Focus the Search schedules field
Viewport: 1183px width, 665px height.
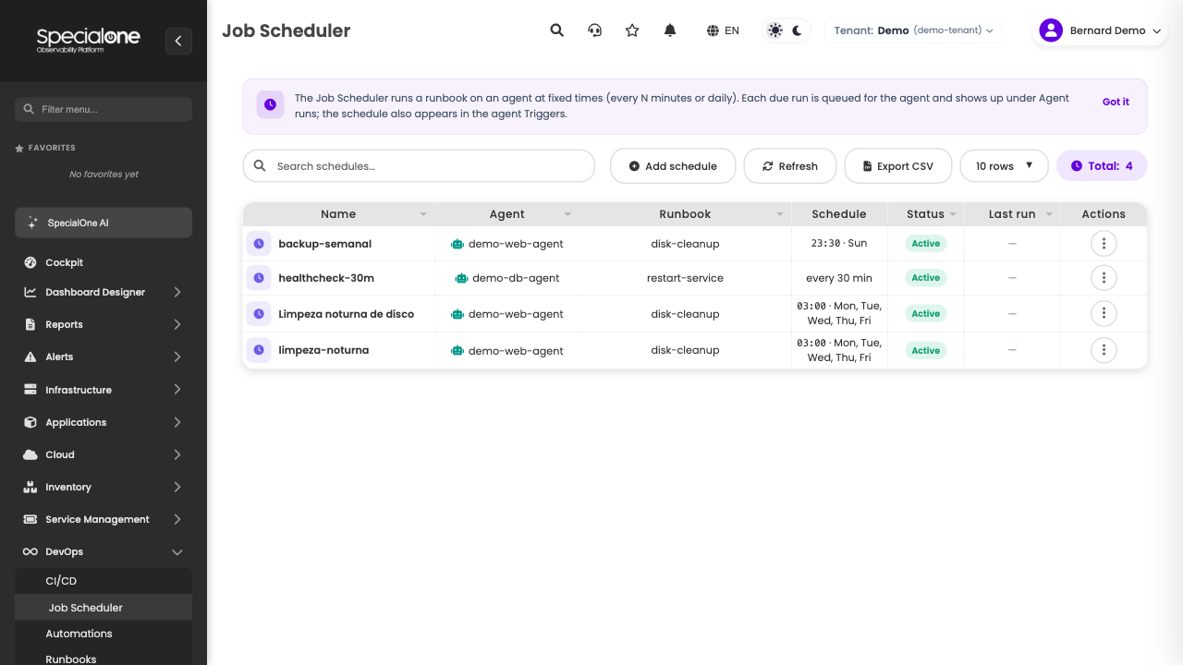(419, 166)
